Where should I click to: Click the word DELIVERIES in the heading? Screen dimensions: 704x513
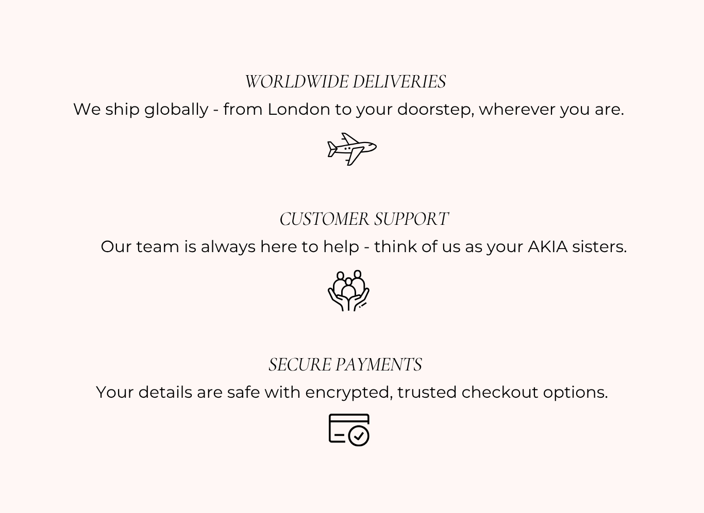pyautogui.click(x=399, y=82)
